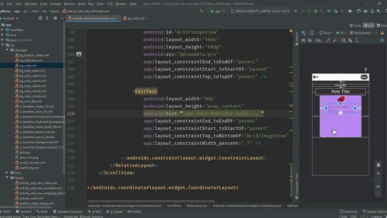Open activity_main.xml in project tree
This screenshot has width=387, height=218.
[31, 198]
